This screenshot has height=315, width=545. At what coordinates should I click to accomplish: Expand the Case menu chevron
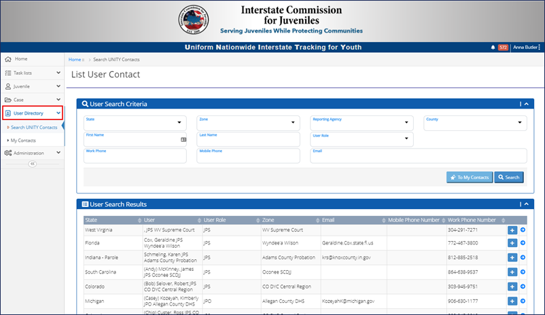click(58, 100)
